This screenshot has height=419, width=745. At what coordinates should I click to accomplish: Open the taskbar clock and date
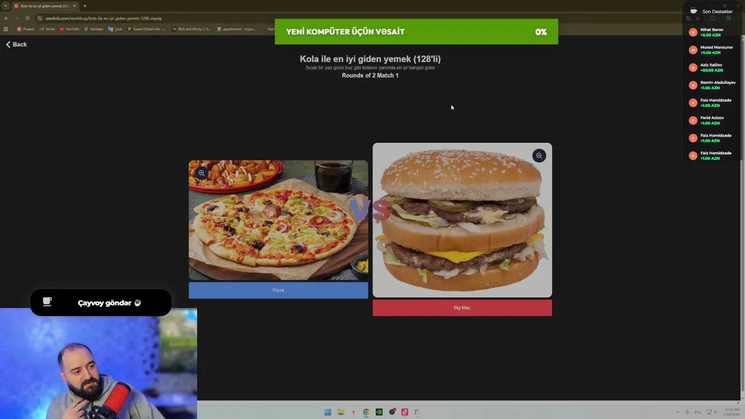731,412
